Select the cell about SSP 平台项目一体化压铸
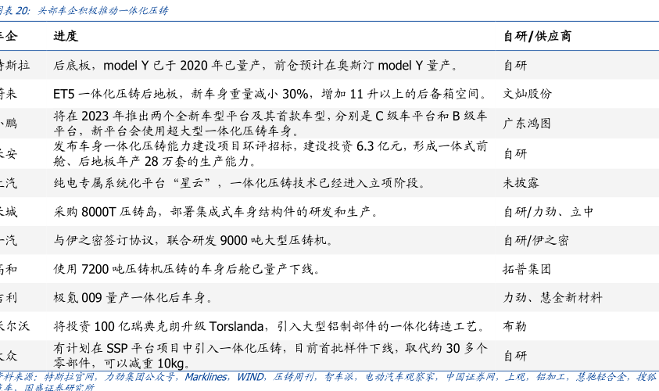Screen dimensions: 659x391 point(270,356)
